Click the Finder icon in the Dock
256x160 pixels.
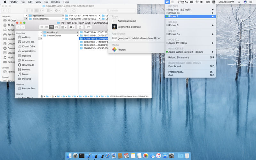point(69,156)
